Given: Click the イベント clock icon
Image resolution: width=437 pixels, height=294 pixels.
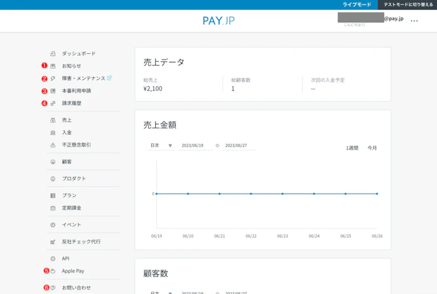Looking at the screenshot, I should 53,225.
